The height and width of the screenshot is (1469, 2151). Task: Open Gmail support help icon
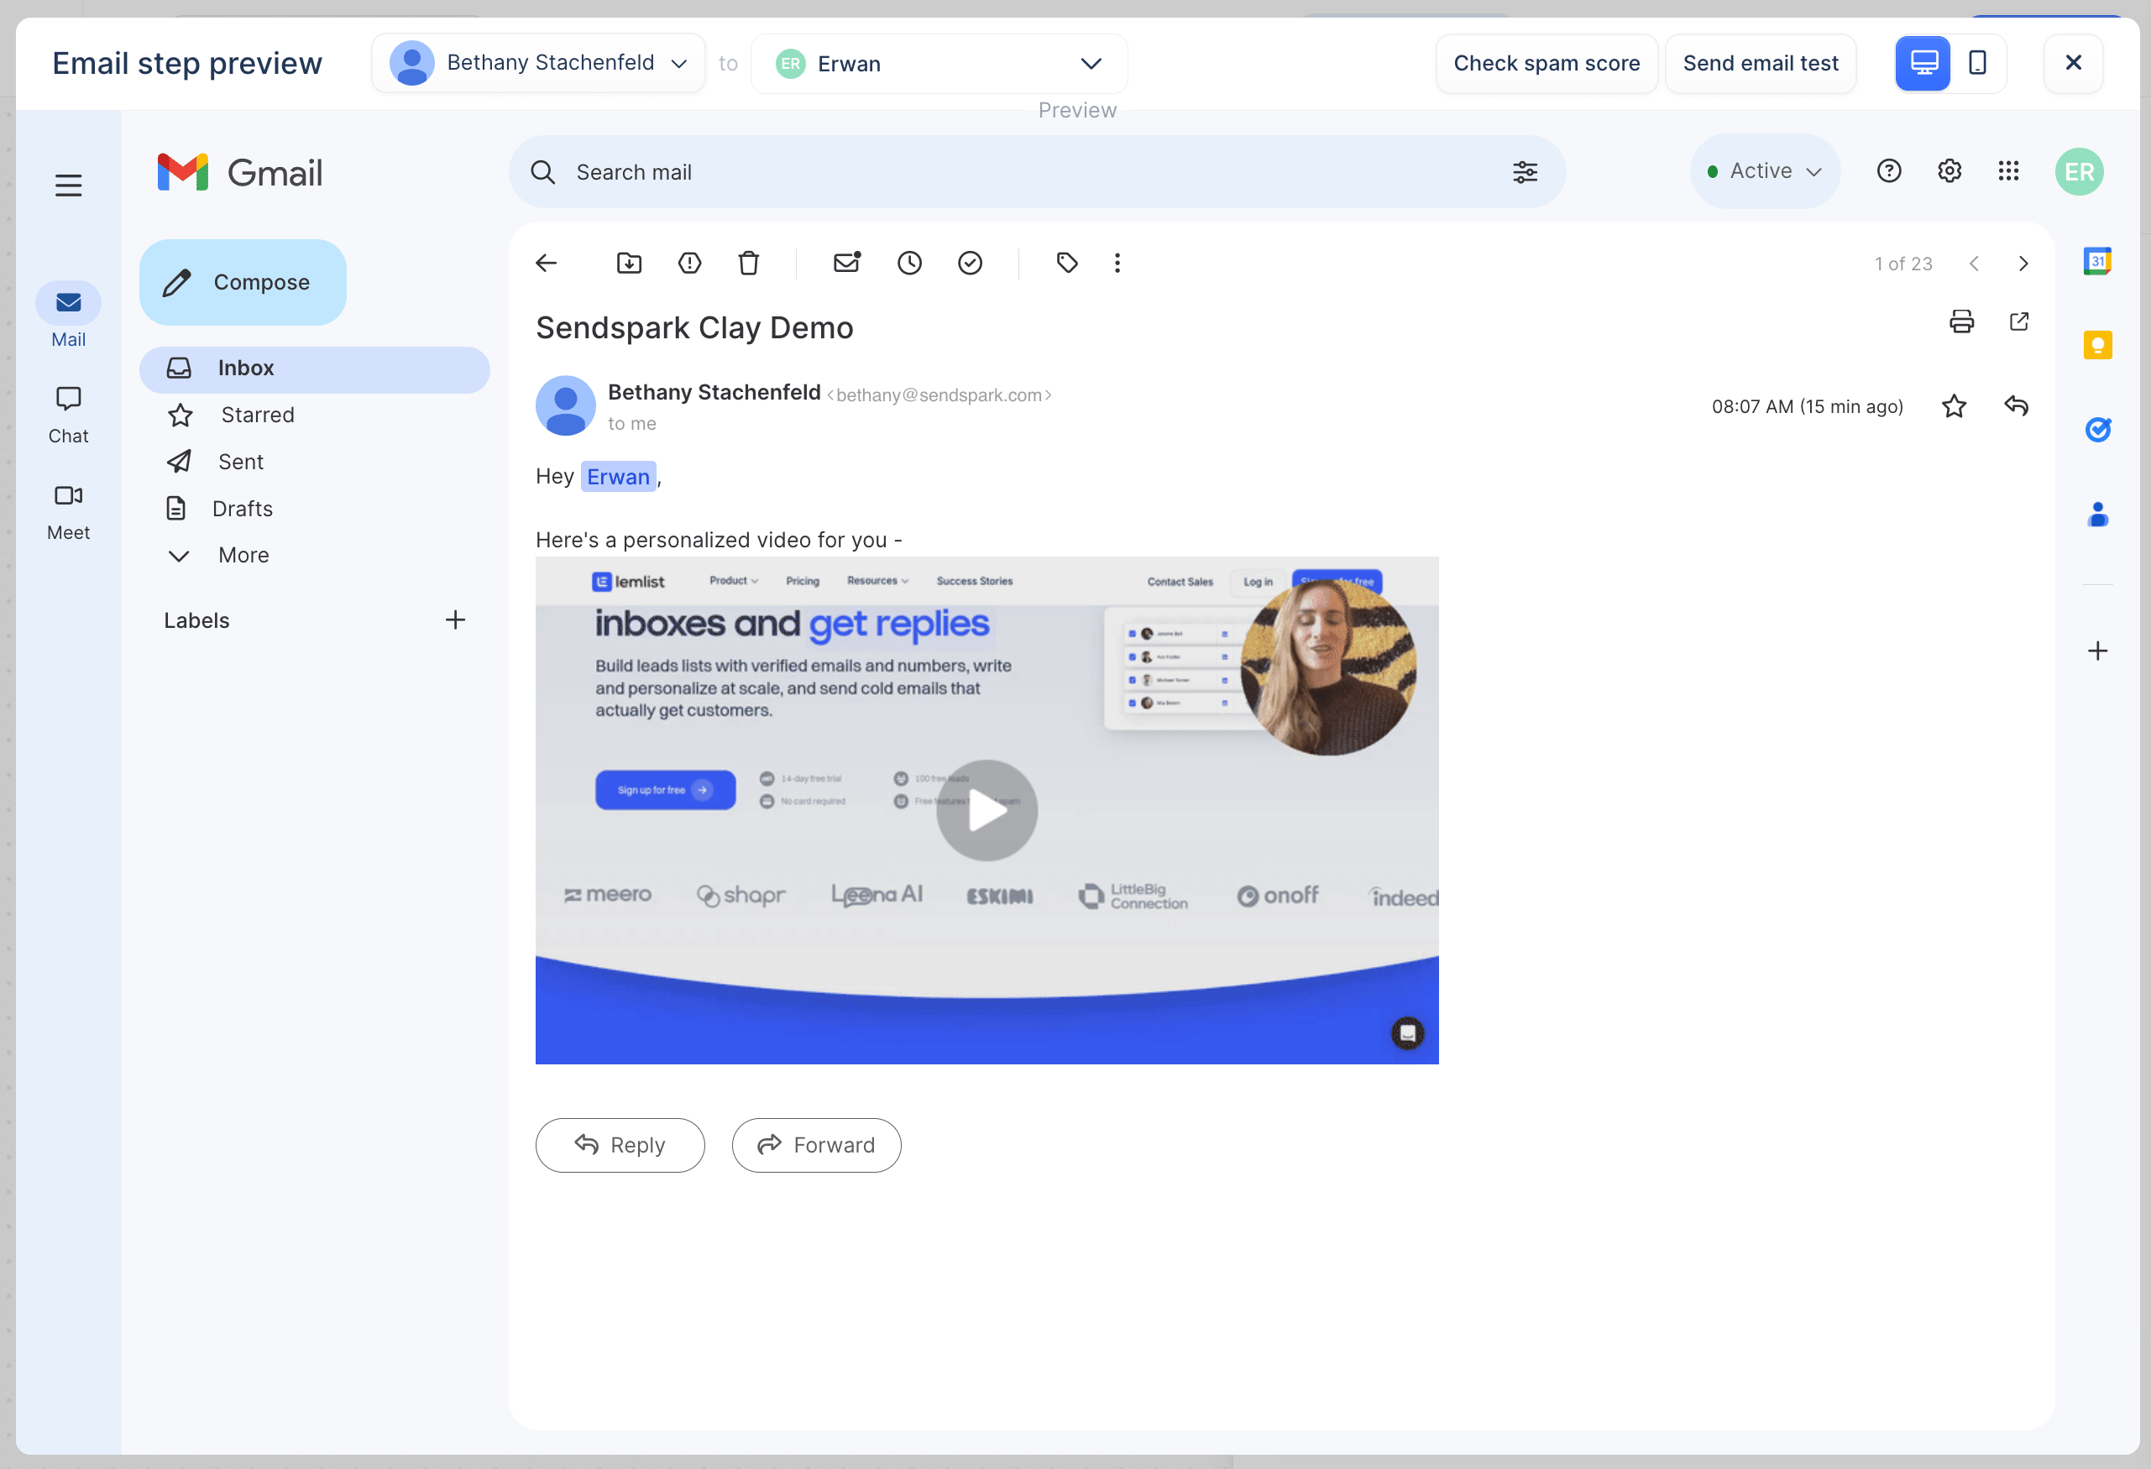click(1889, 171)
